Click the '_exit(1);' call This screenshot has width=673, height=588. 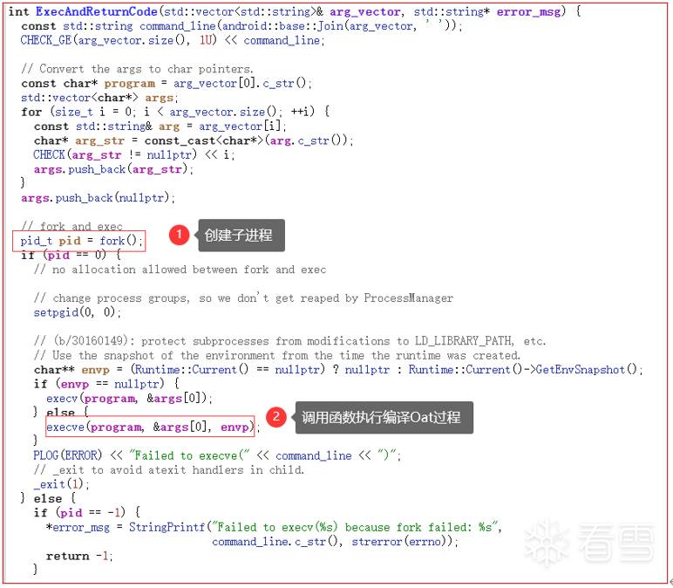61,484
